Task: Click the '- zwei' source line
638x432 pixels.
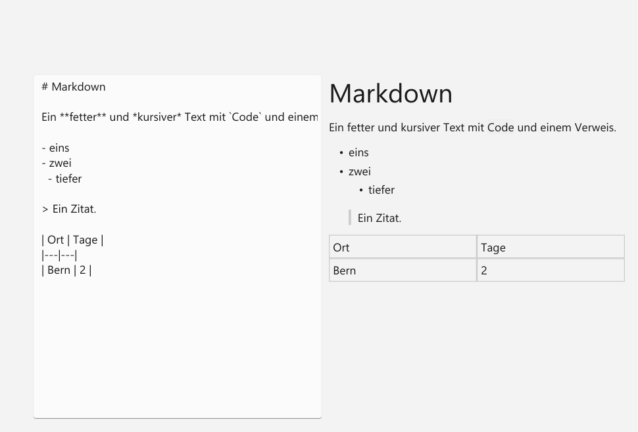Action: pyautogui.click(x=57, y=163)
